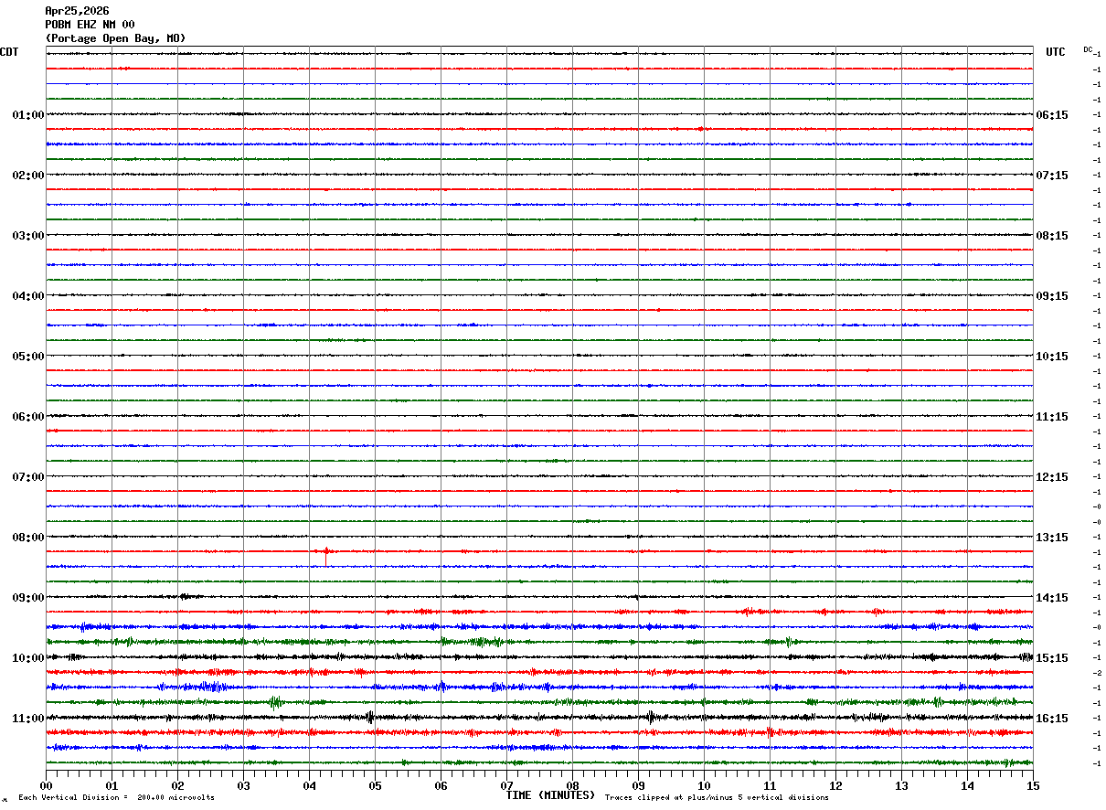Click minute tick label 07 on the axis
Viewport: 1106px width, 810px height.
point(506,785)
